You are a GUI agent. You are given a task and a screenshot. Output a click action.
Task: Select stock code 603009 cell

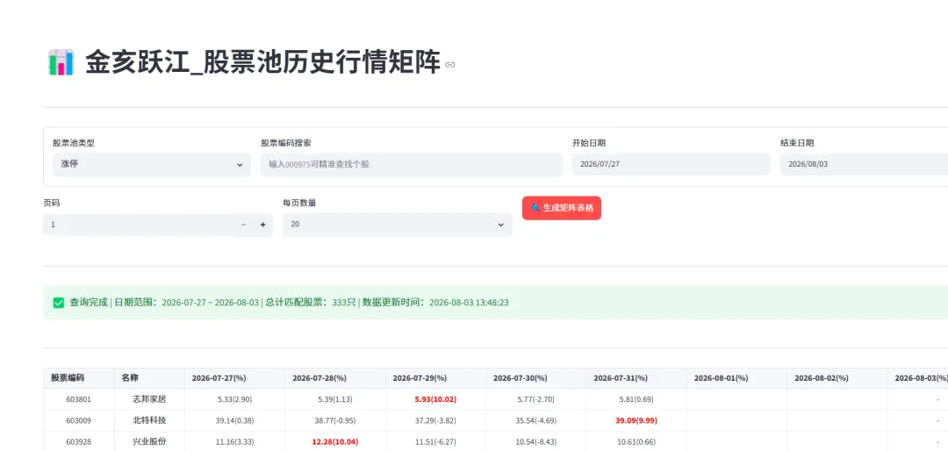point(79,421)
